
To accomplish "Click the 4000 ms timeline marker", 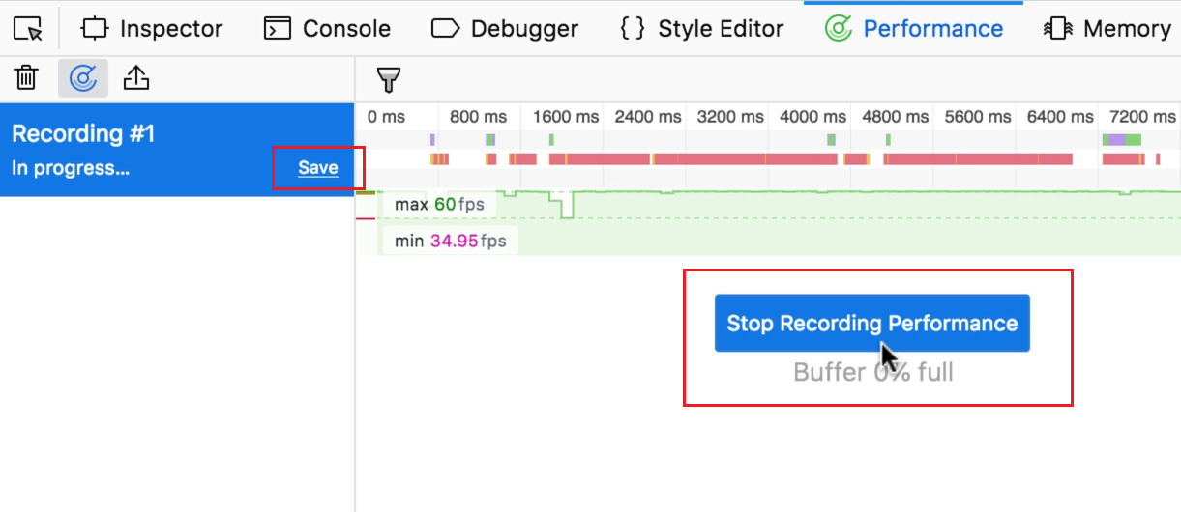I will click(812, 117).
